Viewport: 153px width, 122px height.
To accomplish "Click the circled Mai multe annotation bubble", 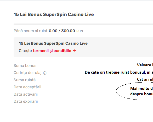I will pyautogui.click(x=134, y=91).
